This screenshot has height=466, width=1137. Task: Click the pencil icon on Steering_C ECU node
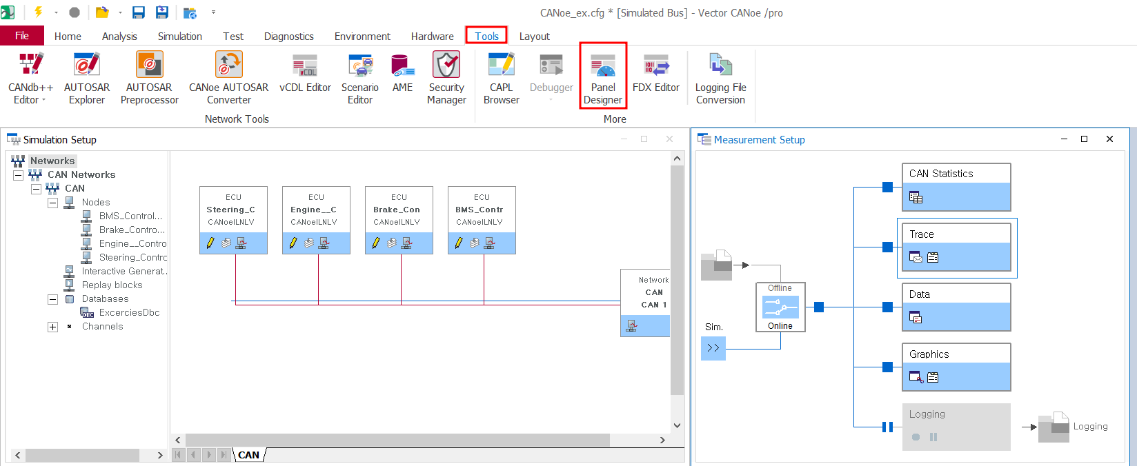point(210,243)
